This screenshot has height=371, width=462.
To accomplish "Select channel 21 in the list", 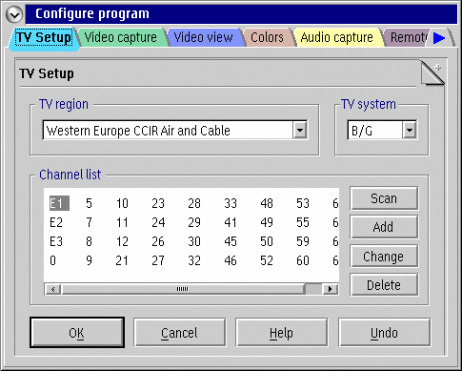I will tap(122, 260).
